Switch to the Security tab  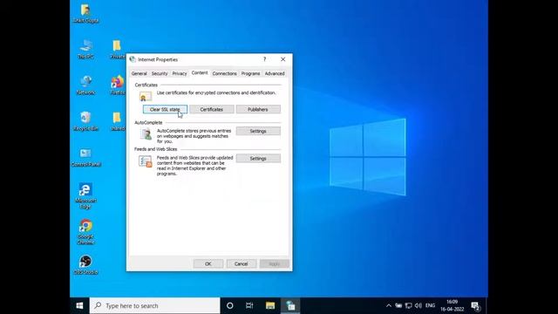tap(160, 73)
